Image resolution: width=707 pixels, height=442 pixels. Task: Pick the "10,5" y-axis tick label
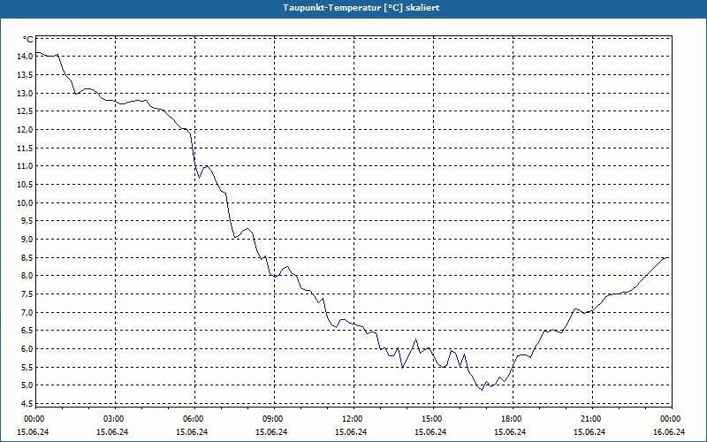coord(25,185)
